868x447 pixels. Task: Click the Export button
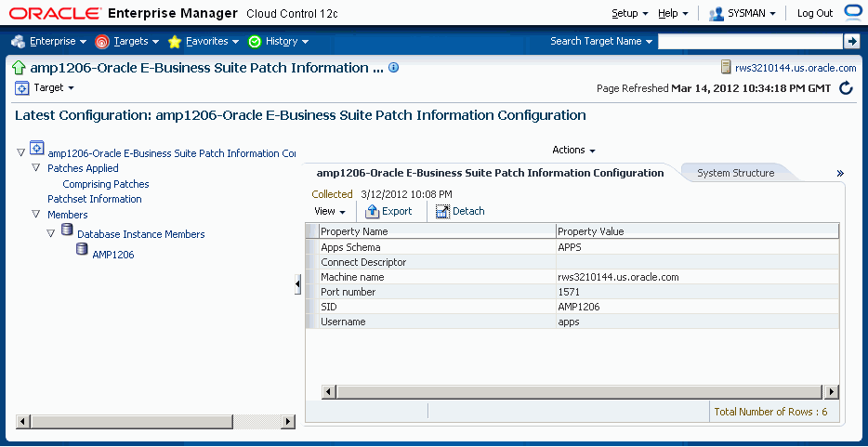click(x=389, y=211)
